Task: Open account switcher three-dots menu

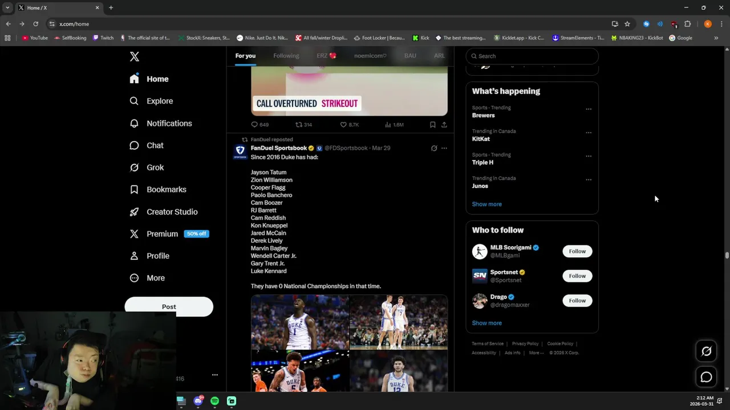Action: (x=215, y=375)
